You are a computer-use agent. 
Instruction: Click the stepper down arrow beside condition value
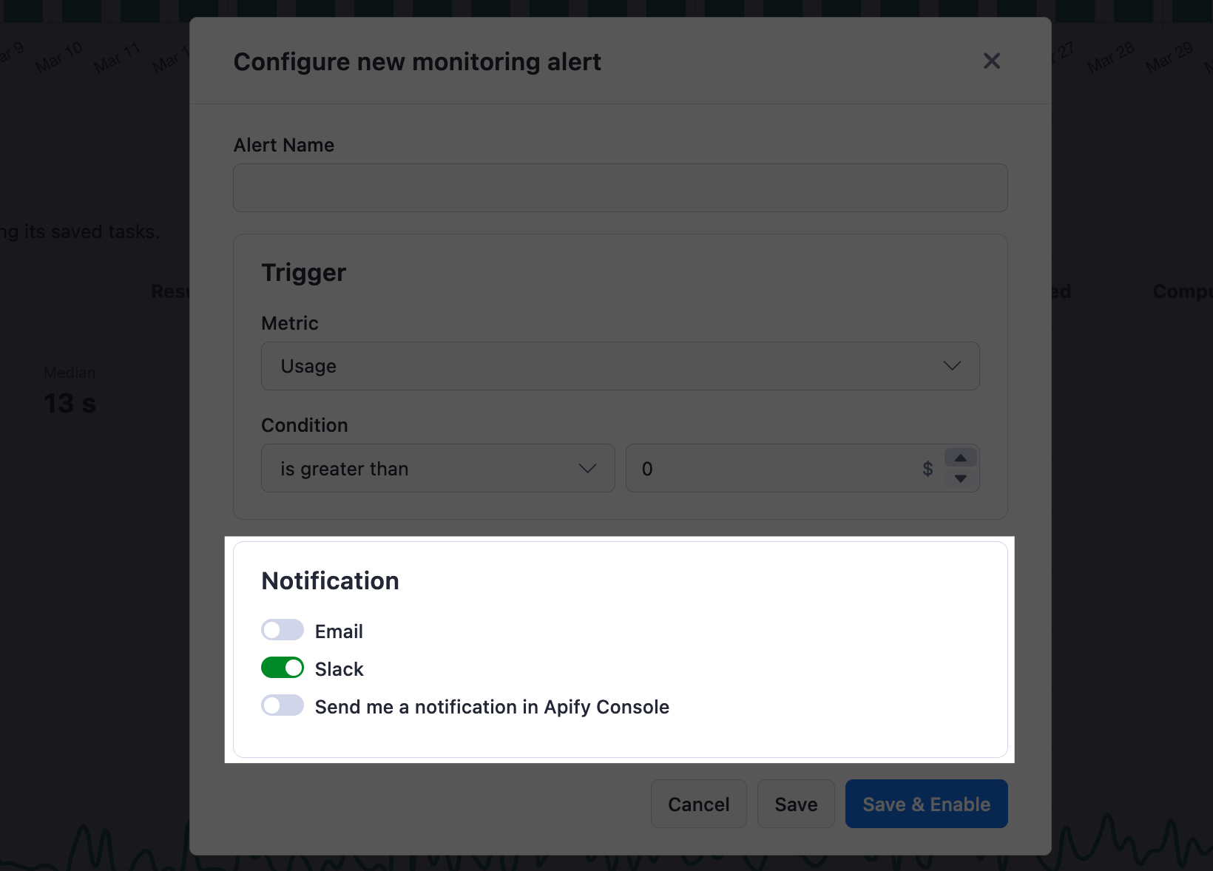click(x=961, y=479)
